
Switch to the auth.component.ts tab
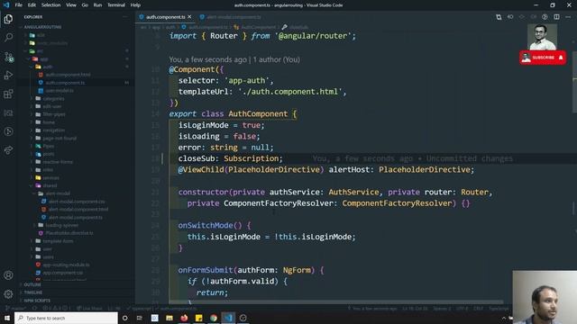coord(165,17)
